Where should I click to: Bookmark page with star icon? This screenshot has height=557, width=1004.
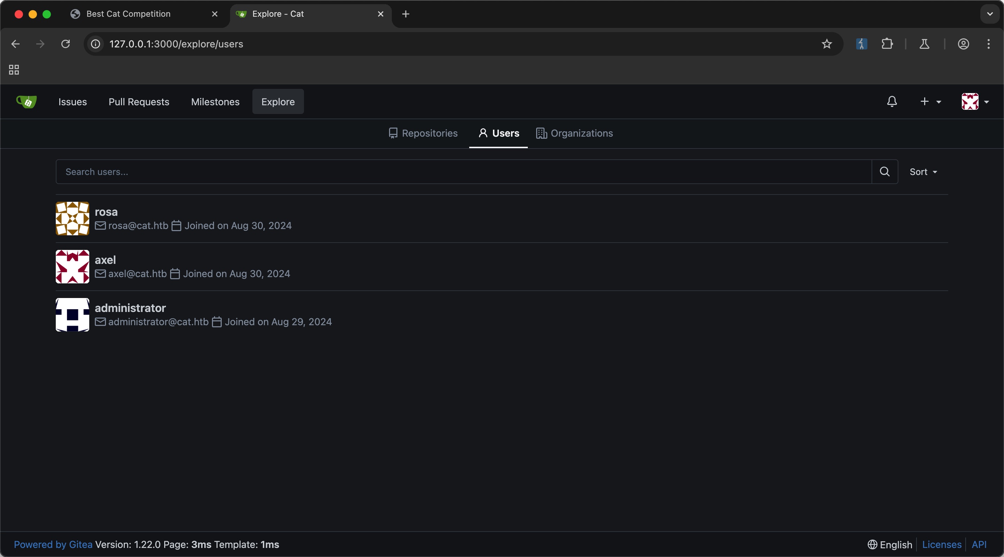point(826,44)
